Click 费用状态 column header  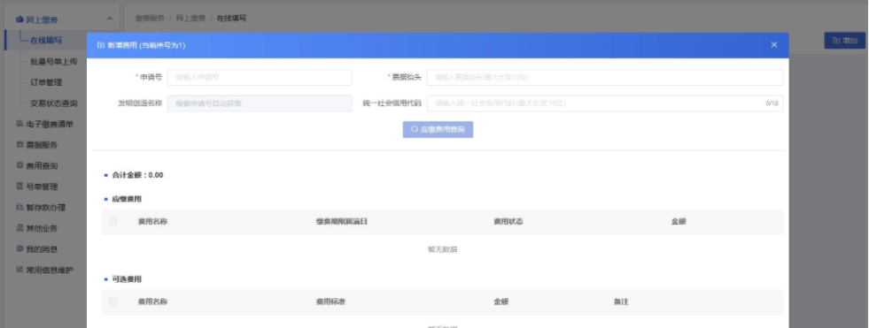click(508, 222)
